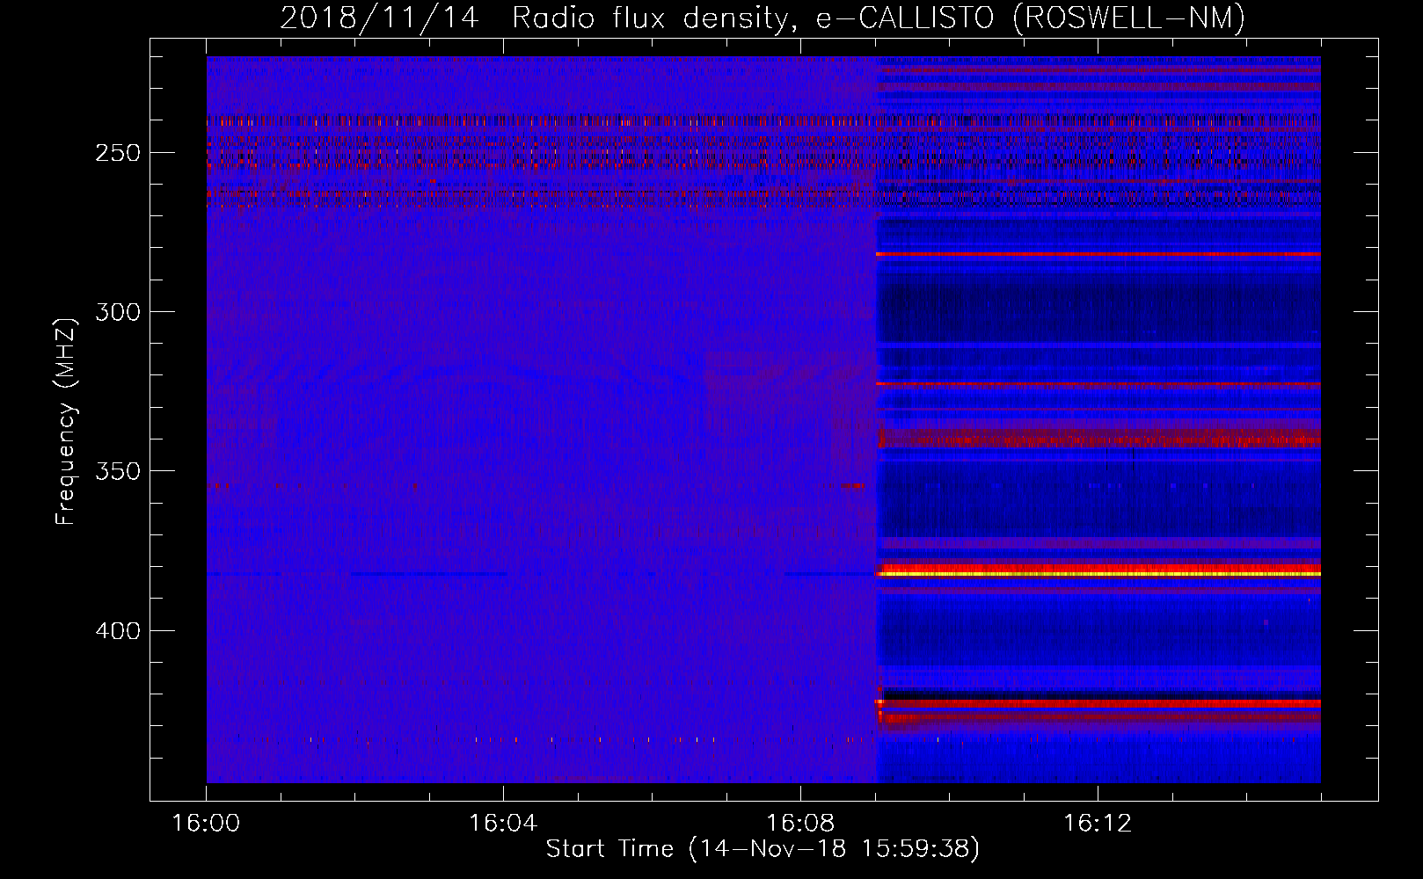Image resolution: width=1423 pixels, height=879 pixels.
Task: Click the 300 frequency tick label
Action: click(x=118, y=312)
